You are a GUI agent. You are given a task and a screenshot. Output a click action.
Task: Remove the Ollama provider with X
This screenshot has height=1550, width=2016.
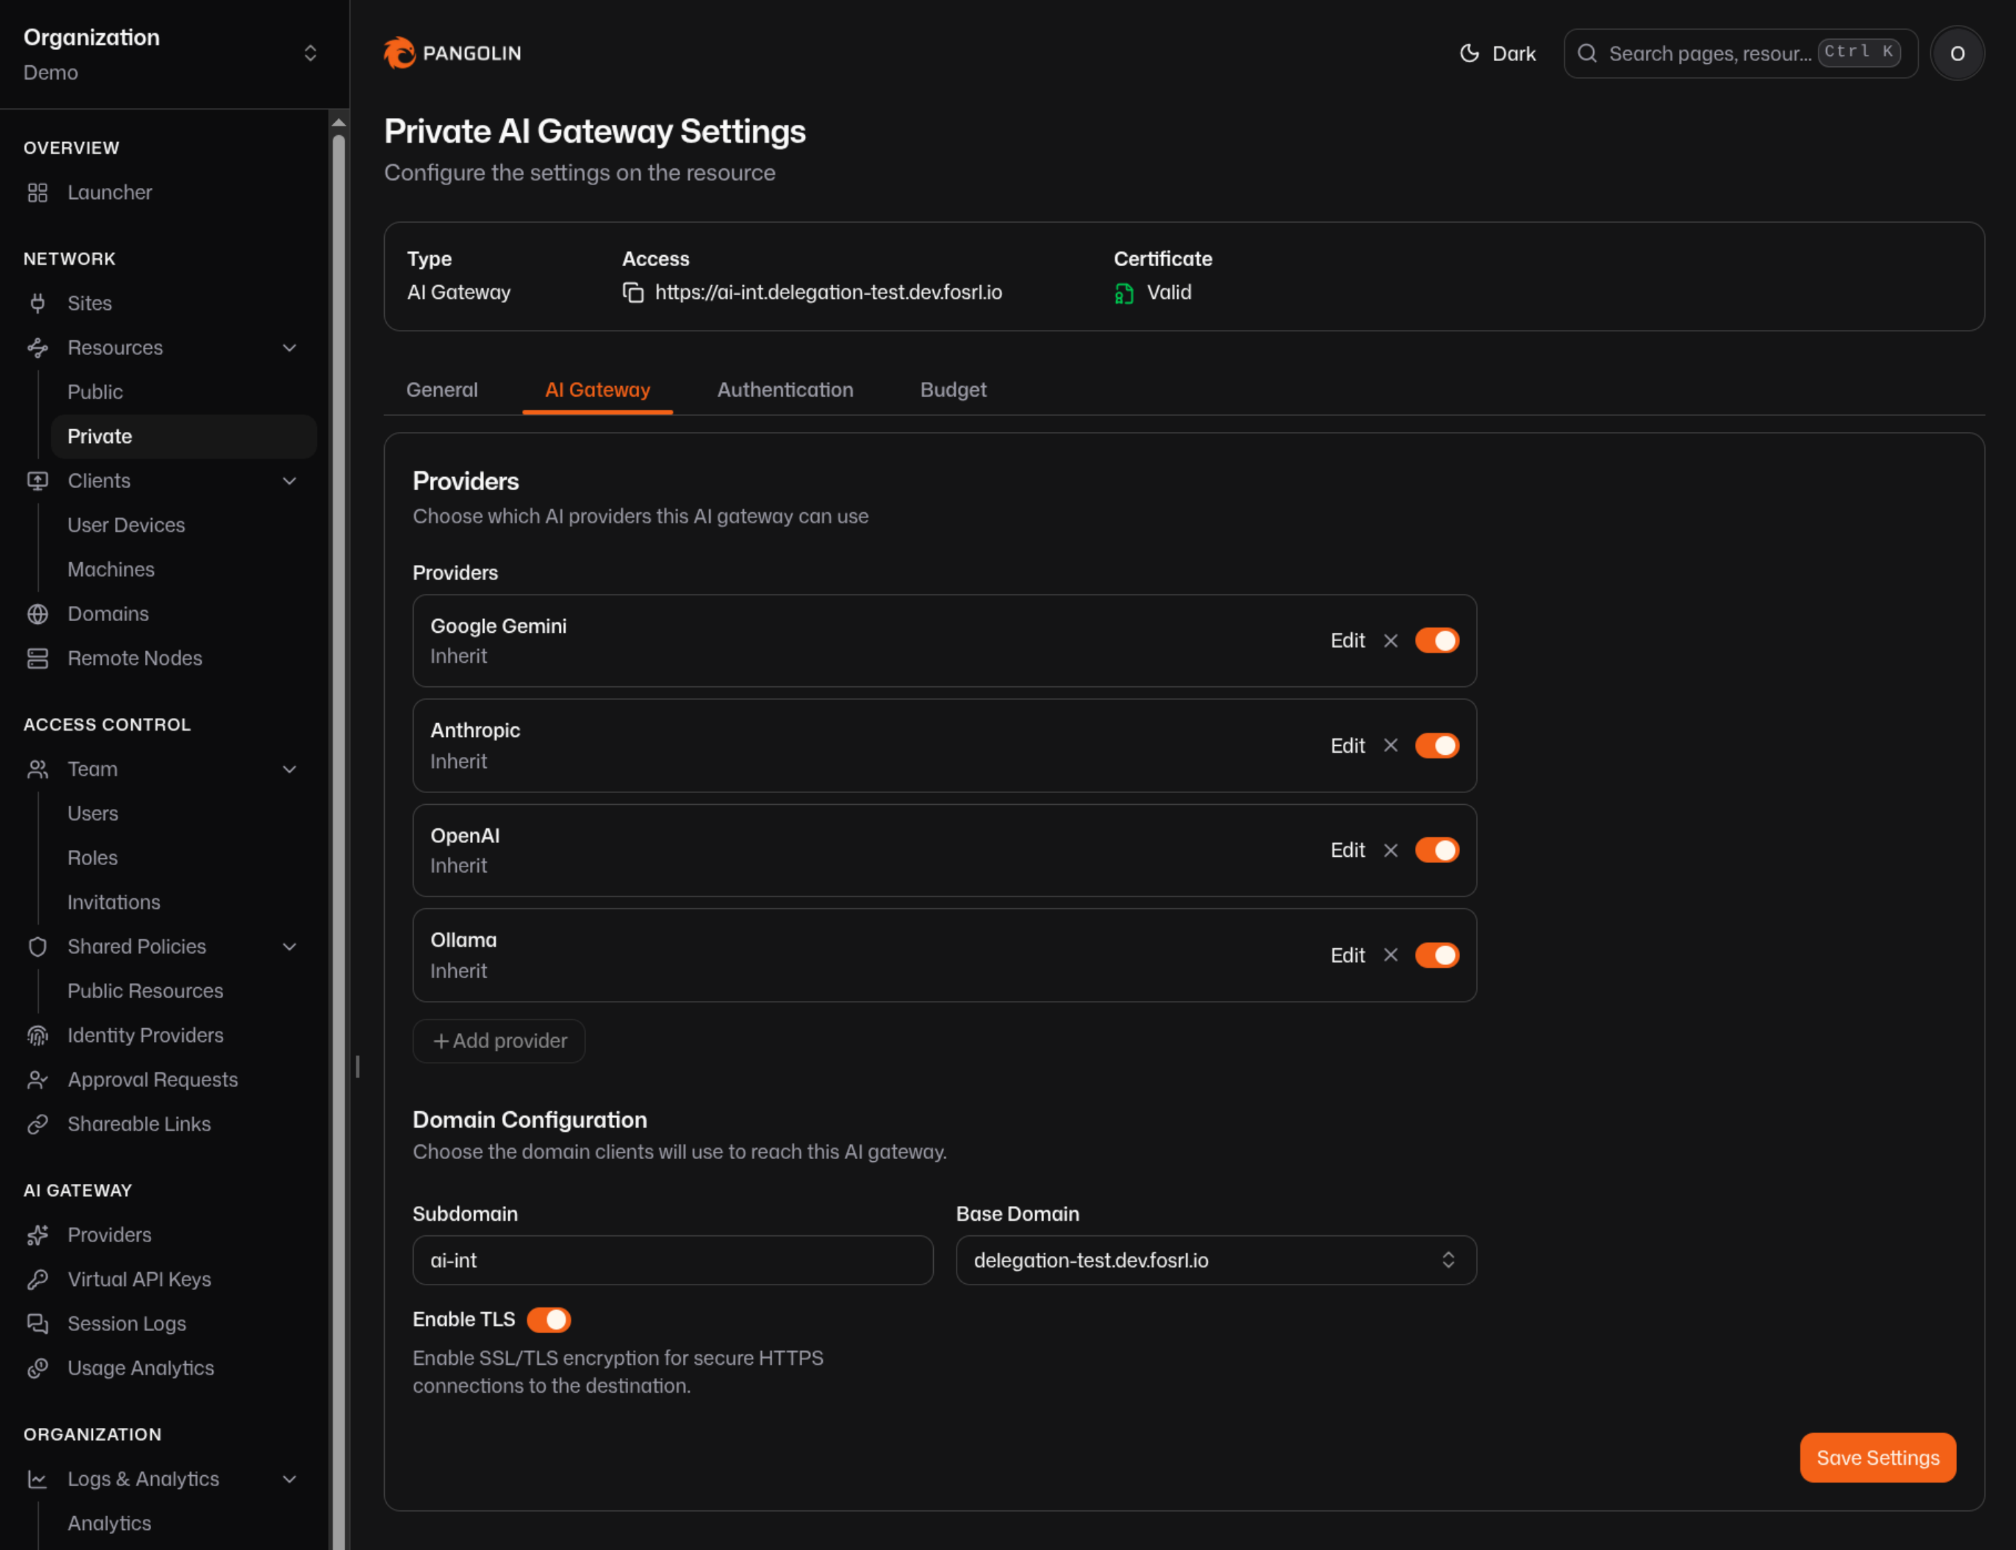coord(1391,955)
